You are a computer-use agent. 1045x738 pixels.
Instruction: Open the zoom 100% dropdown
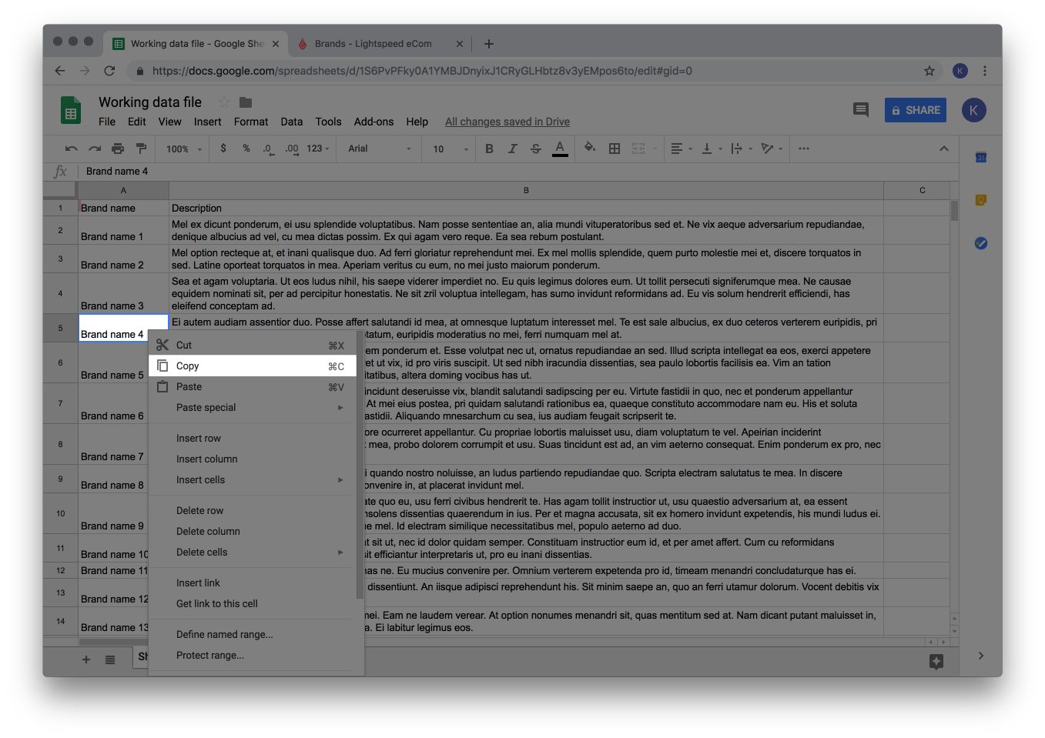[184, 149]
